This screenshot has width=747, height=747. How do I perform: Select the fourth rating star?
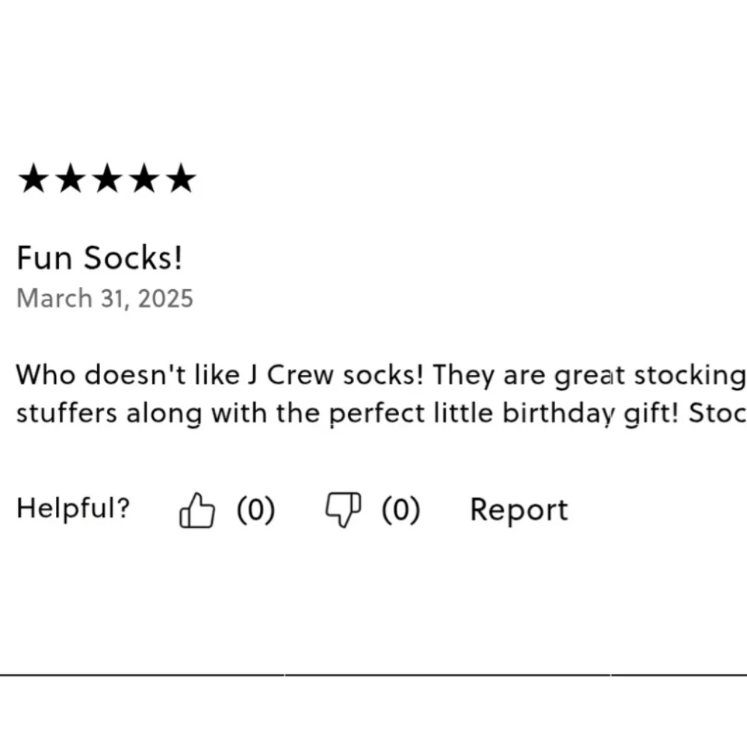(144, 179)
